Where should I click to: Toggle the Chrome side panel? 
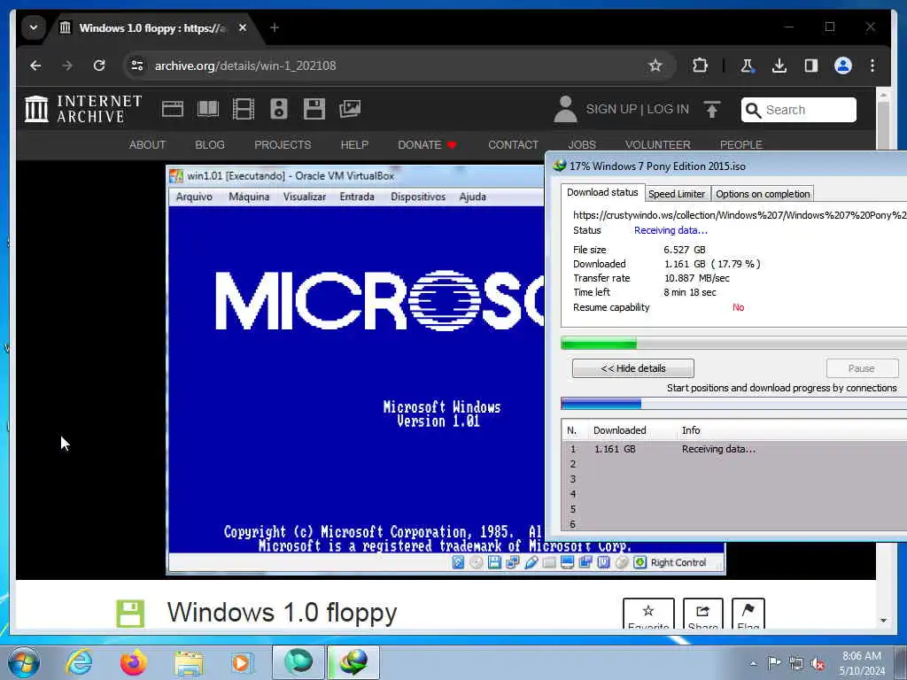tap(811, 66)
